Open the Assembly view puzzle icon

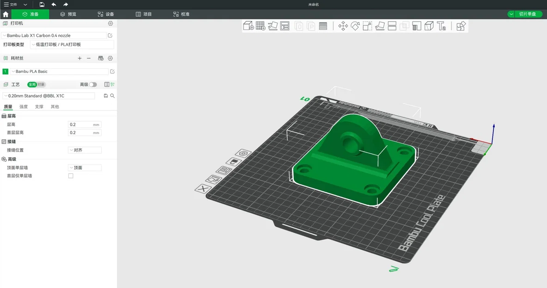(x=461, y=26)
